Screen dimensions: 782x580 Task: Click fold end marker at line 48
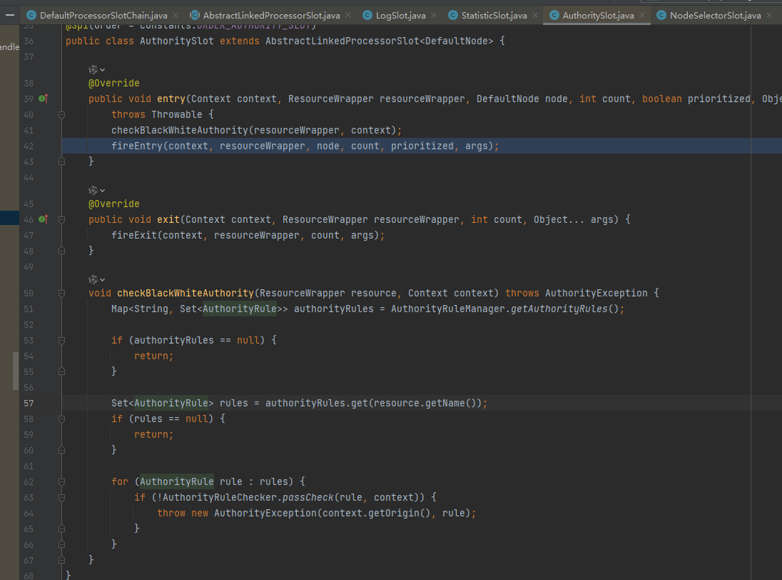click(62, 251)
